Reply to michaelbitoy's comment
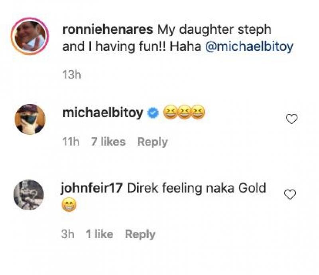The height and width of the screenshot is (275, 319). (x=152, y=142)
